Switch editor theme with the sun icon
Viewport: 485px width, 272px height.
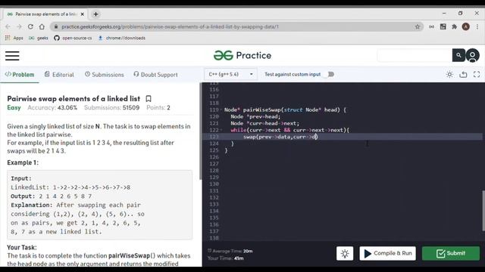pyautogui.click(x=449, y=74)
